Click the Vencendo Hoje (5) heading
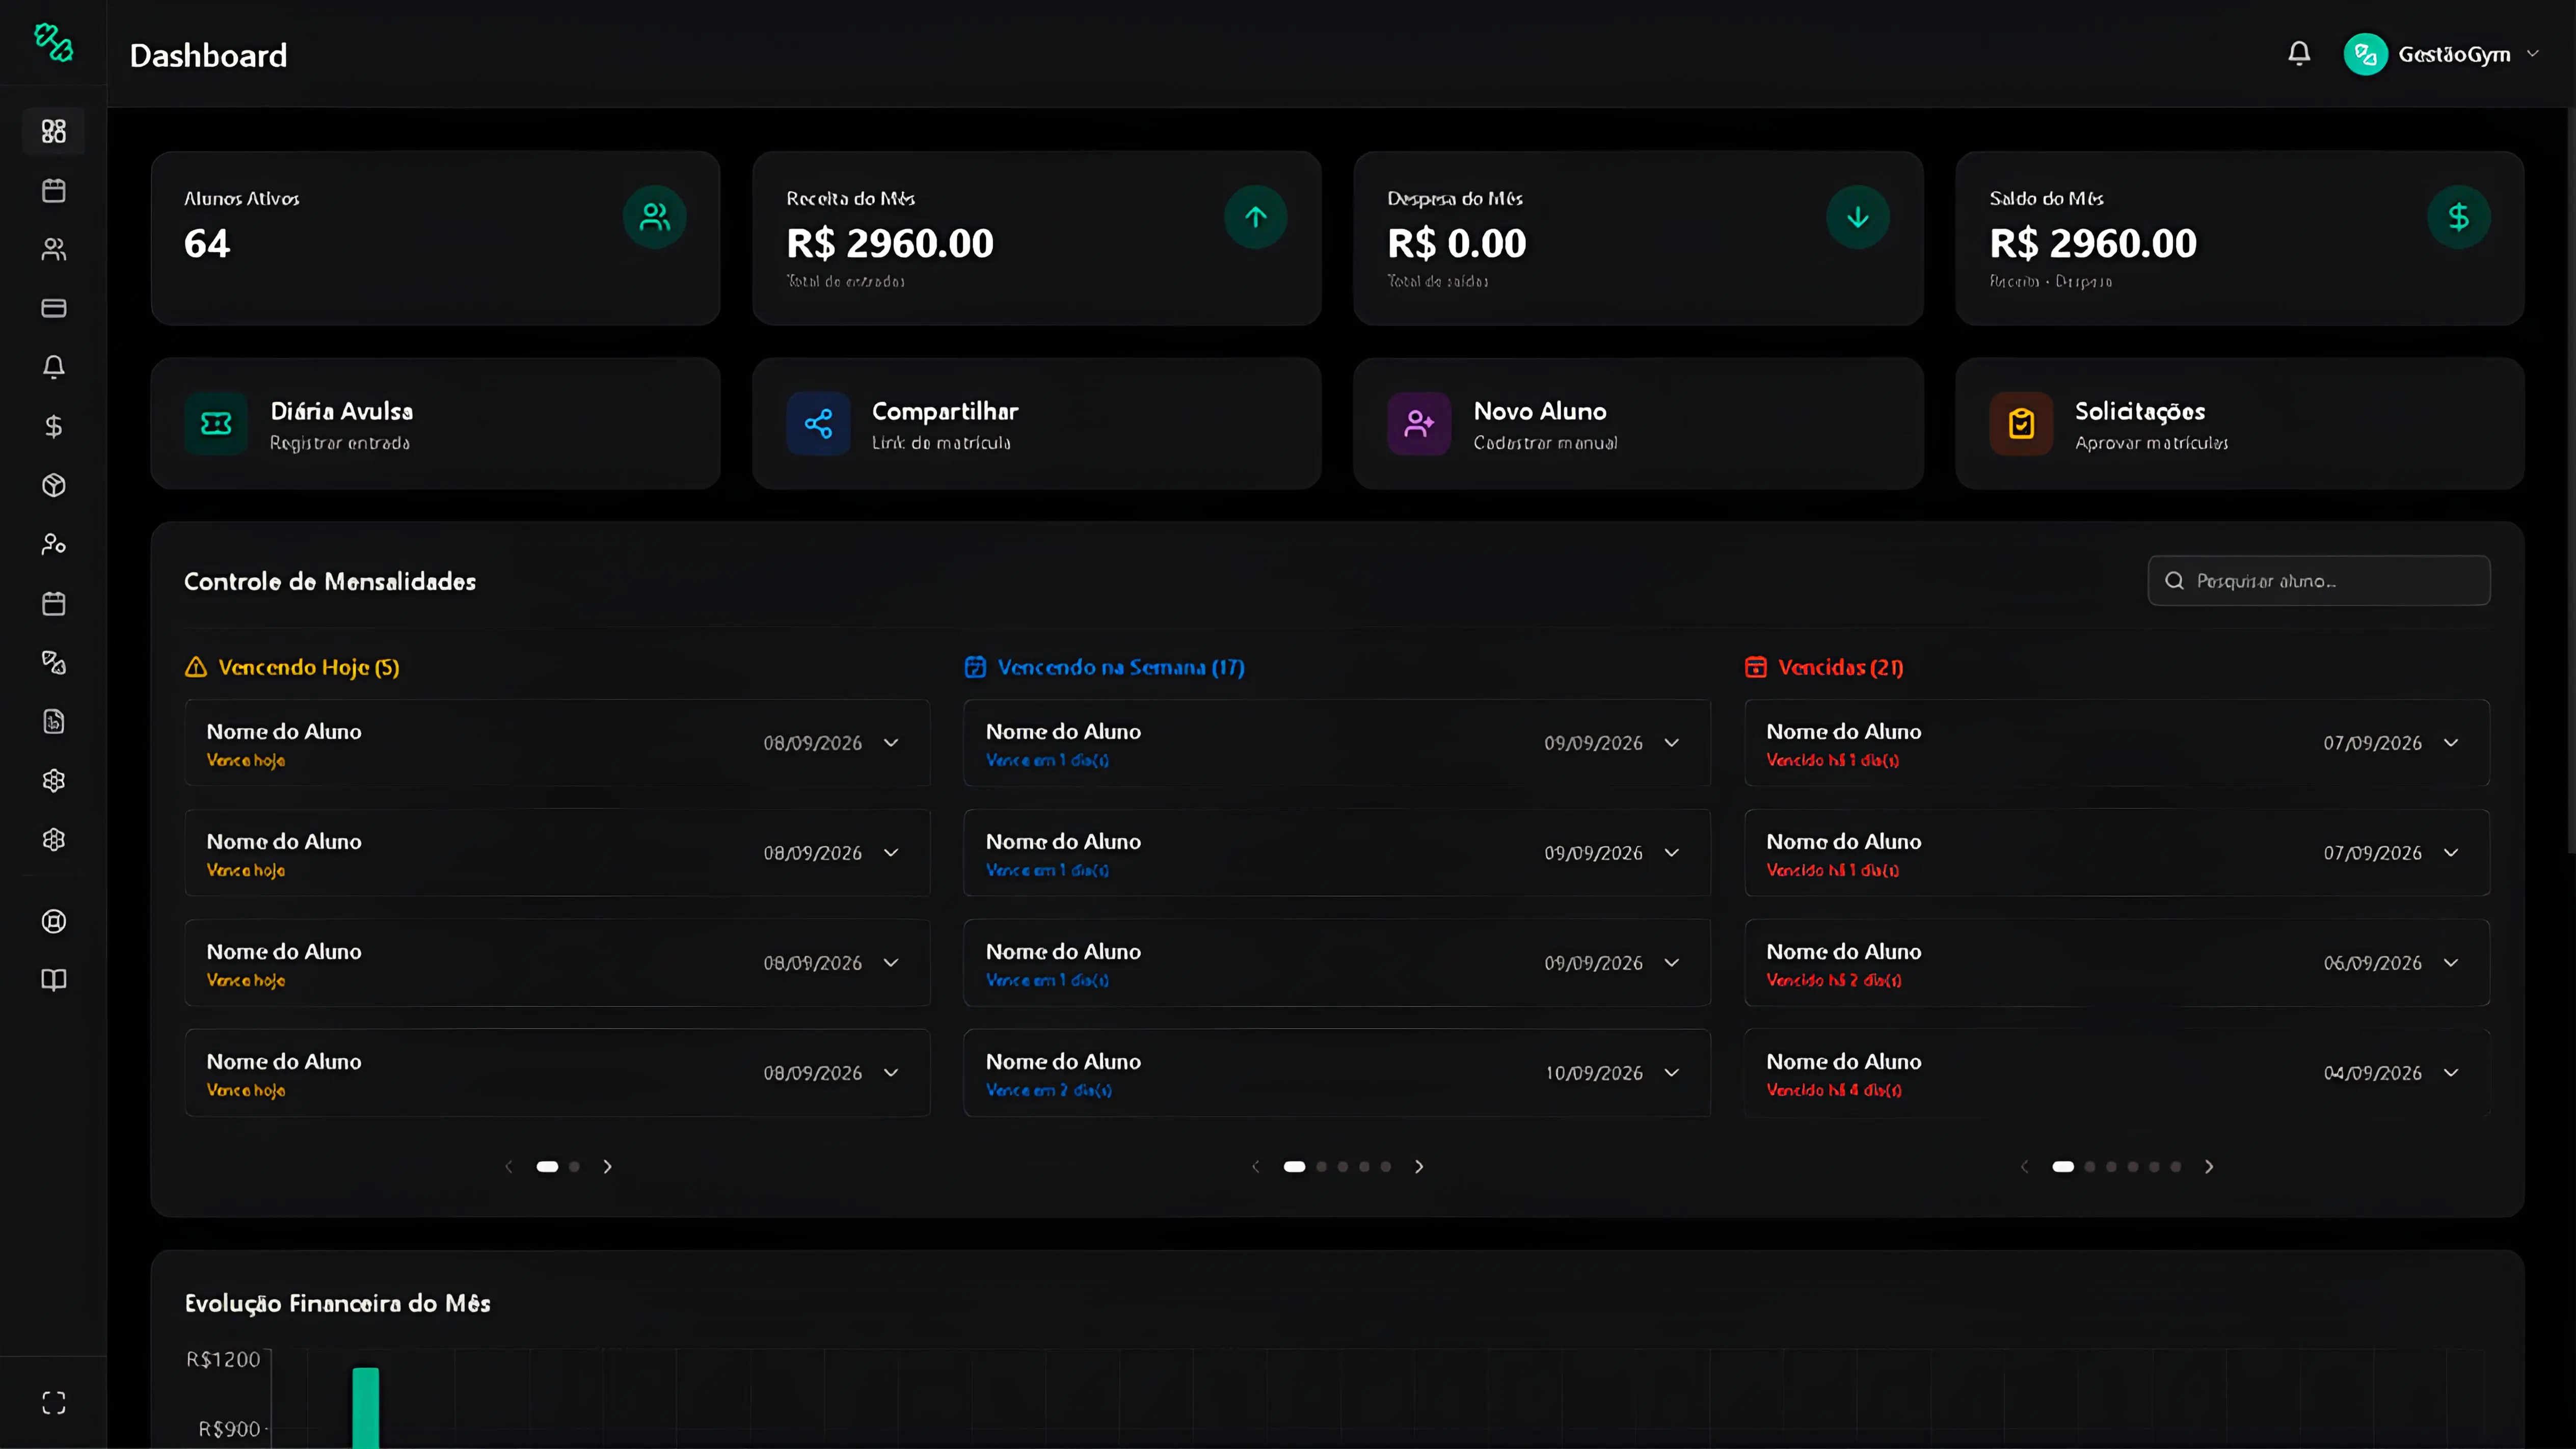The height and width of the screenshot is (1449, 2576). click(x=292, y=667)
